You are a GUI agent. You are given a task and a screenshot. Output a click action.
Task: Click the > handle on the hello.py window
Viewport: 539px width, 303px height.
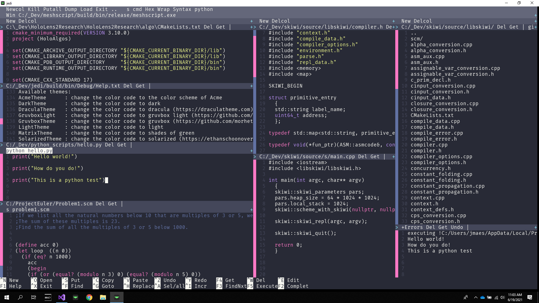[2, 145]
